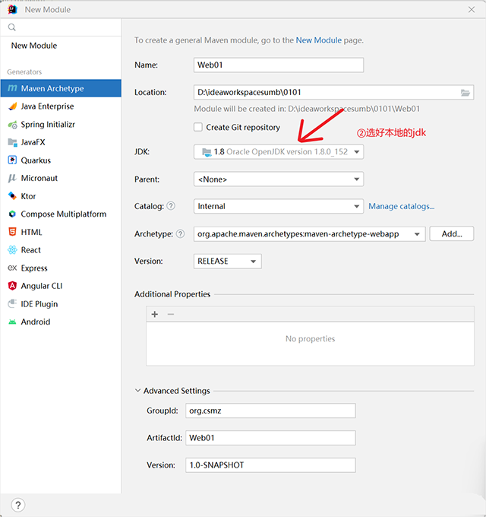Screen dimensions: 486x517
Task: Choose the Spring Initializr generator
Action: click(x=47, y=125)
